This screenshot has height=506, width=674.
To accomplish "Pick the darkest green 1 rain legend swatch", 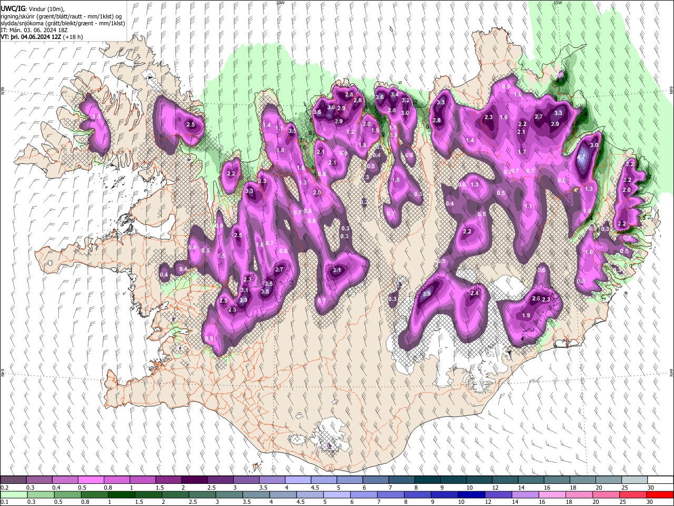I will click(121, 494).
